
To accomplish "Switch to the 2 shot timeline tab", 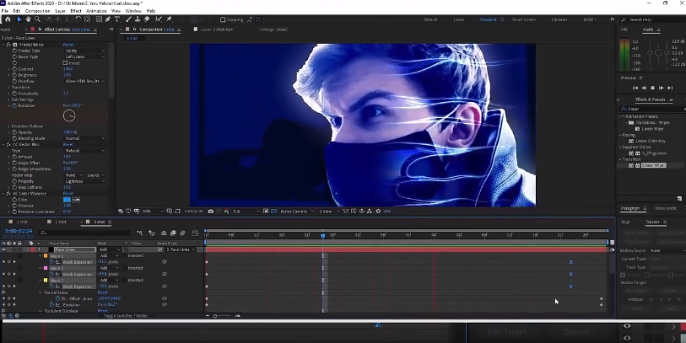I will tap(61, 222).
